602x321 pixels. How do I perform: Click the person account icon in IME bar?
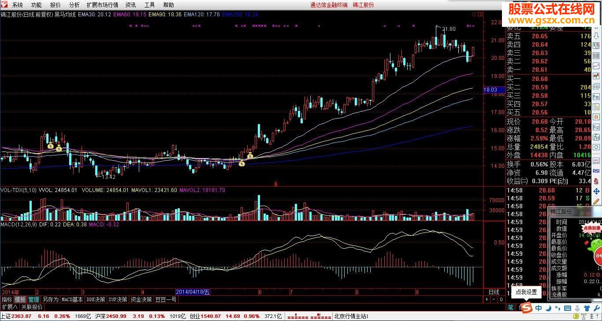(577, 308)
